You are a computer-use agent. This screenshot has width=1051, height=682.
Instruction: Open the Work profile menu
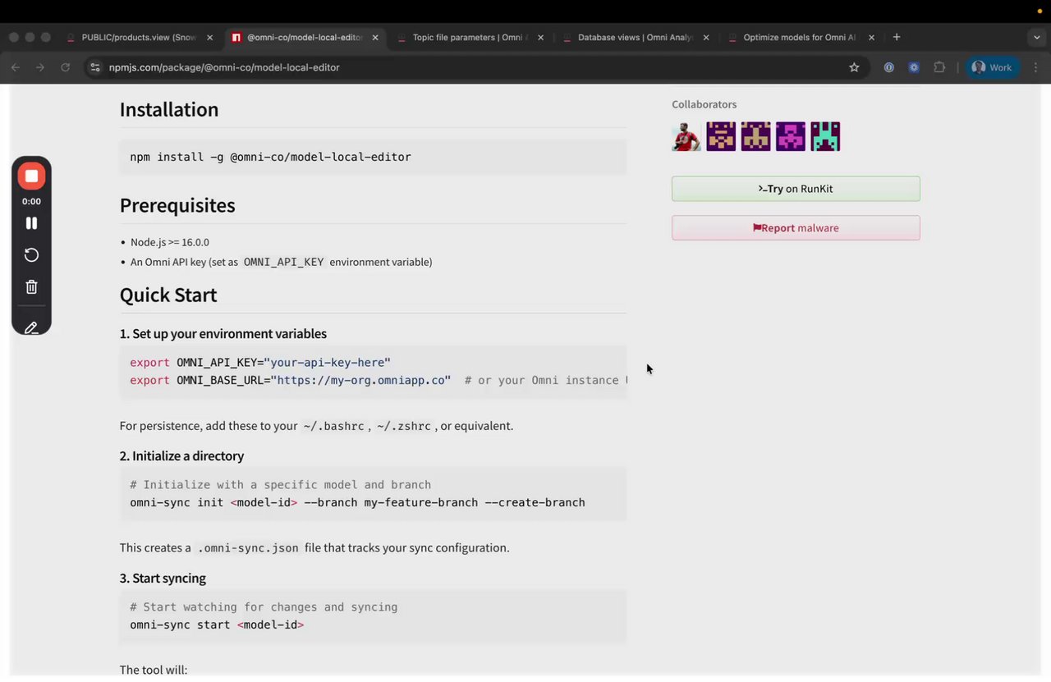(992, 67)
